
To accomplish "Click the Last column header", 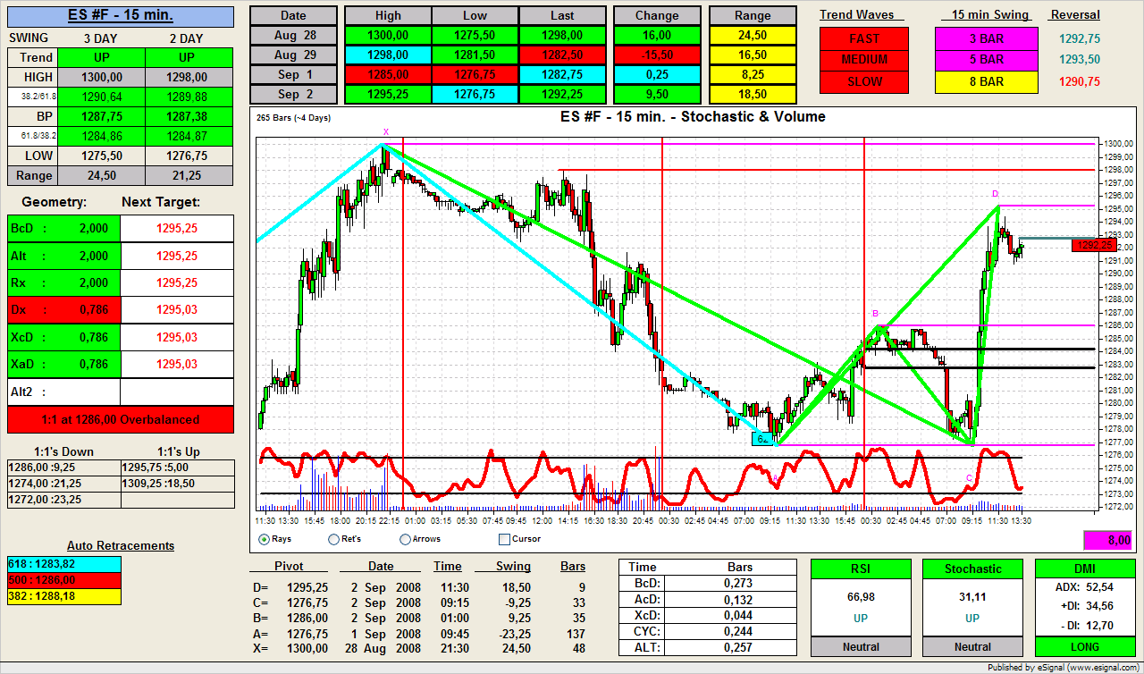I will coord(562,15).
